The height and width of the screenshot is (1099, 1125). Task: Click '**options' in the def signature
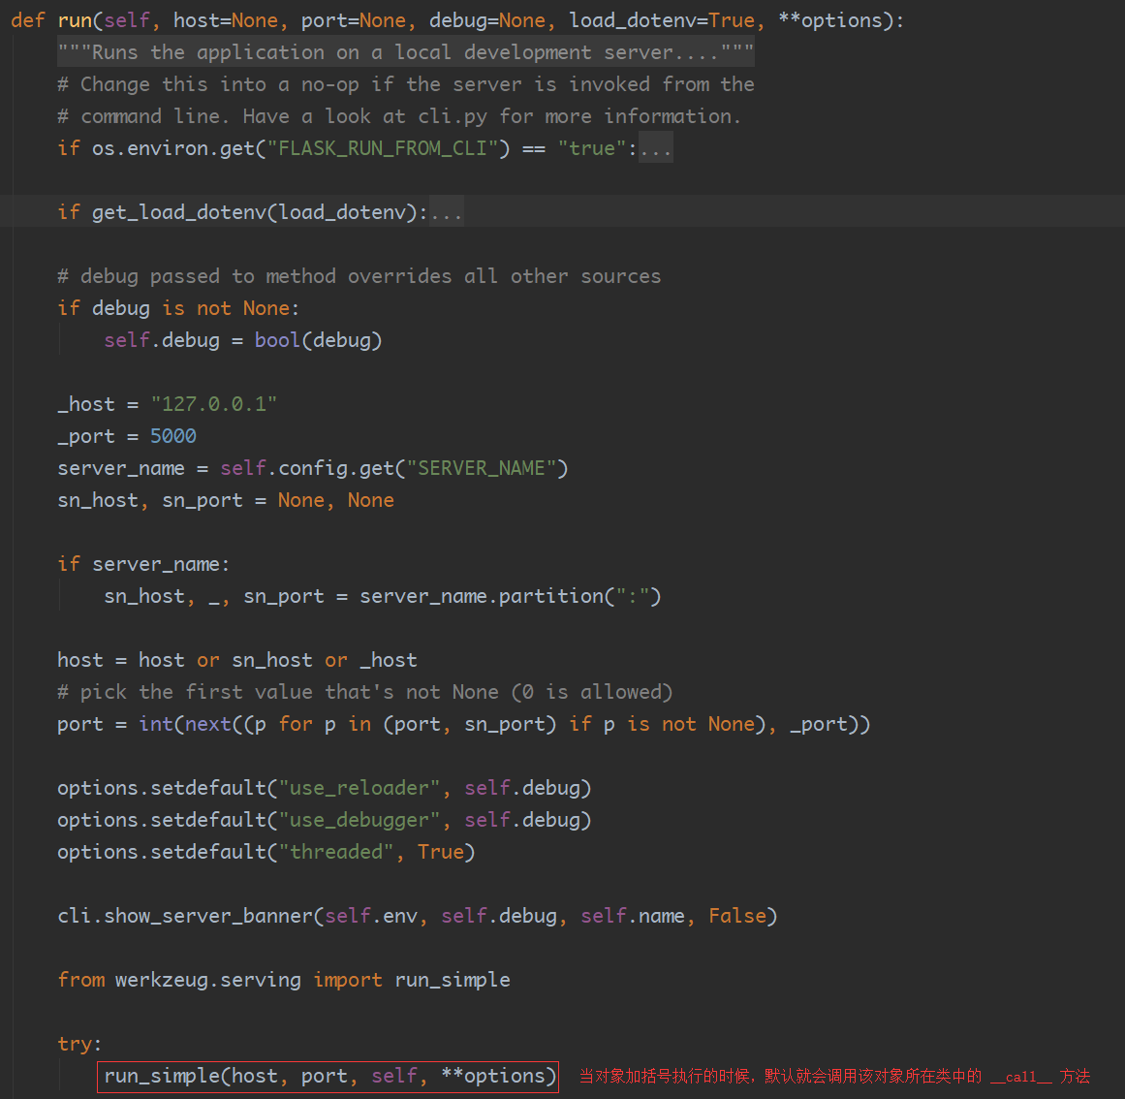coord(830,20)
